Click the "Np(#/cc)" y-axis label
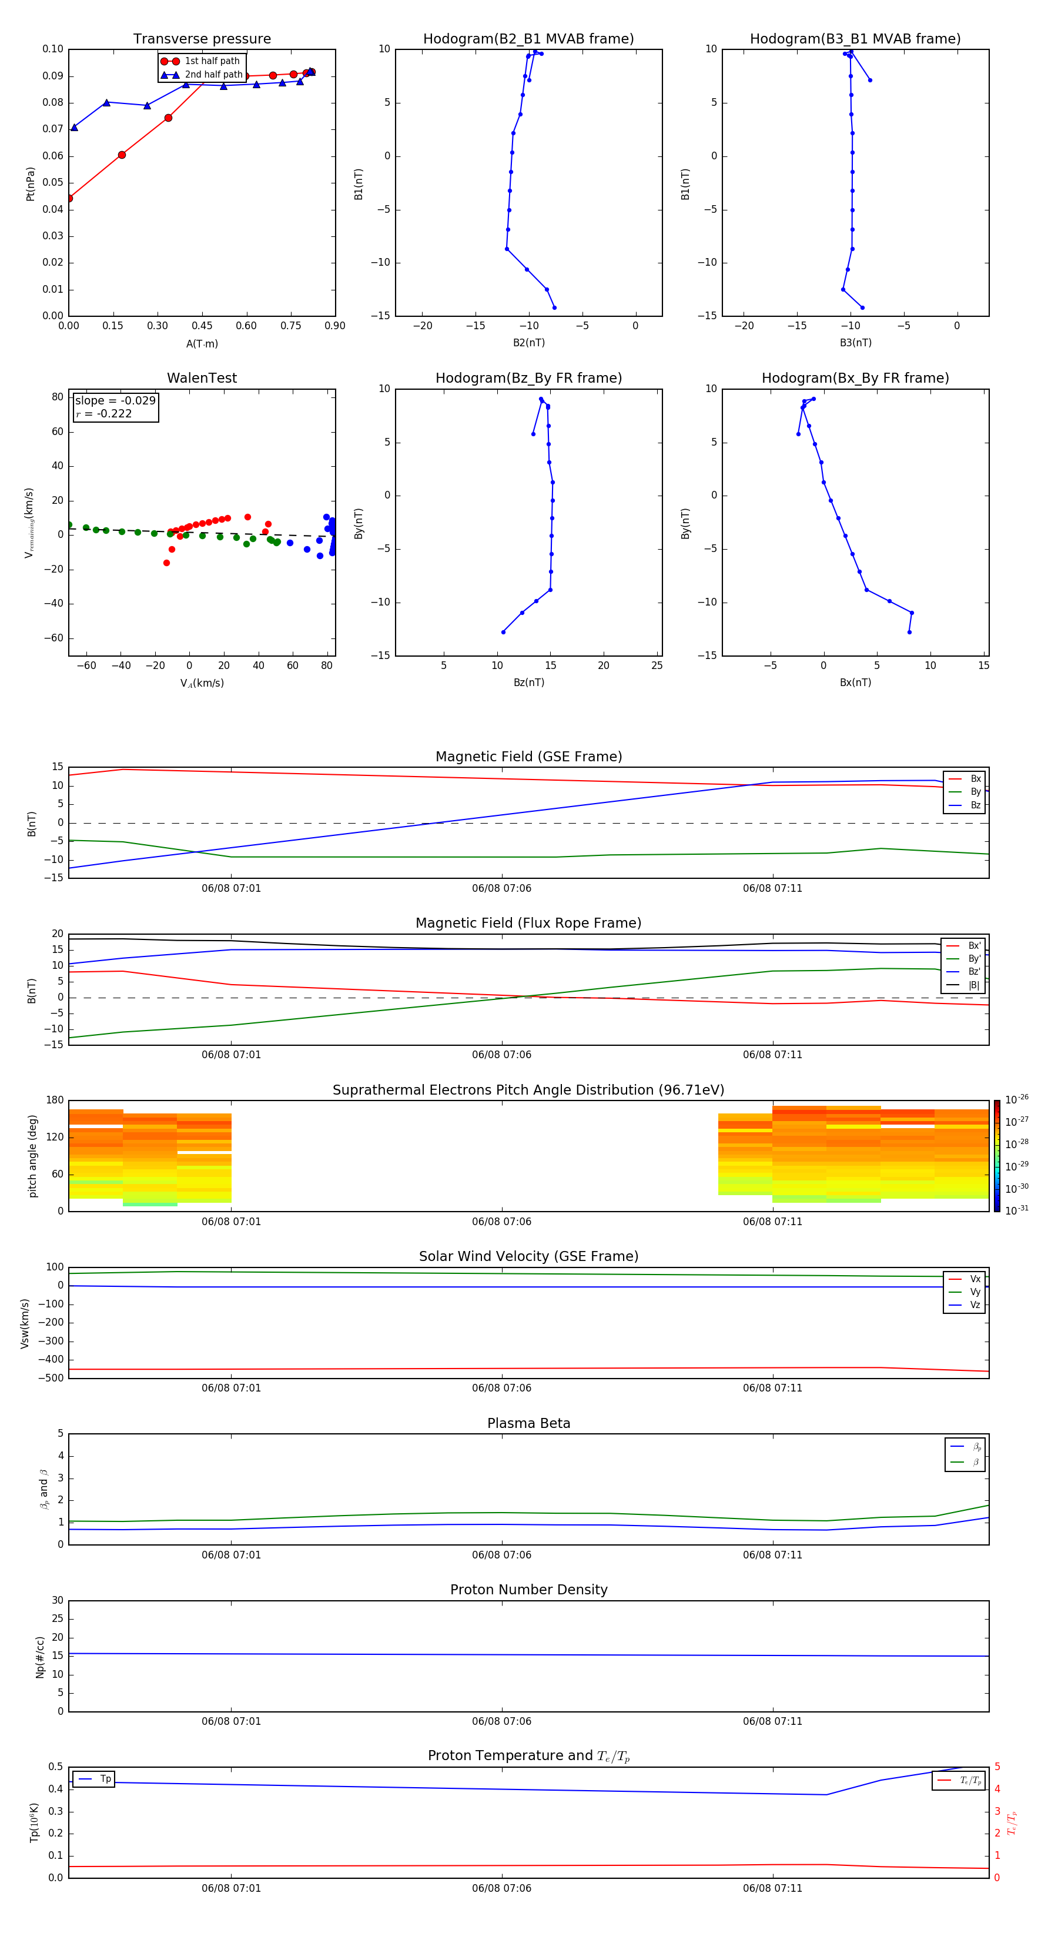 pos(40,1657)
